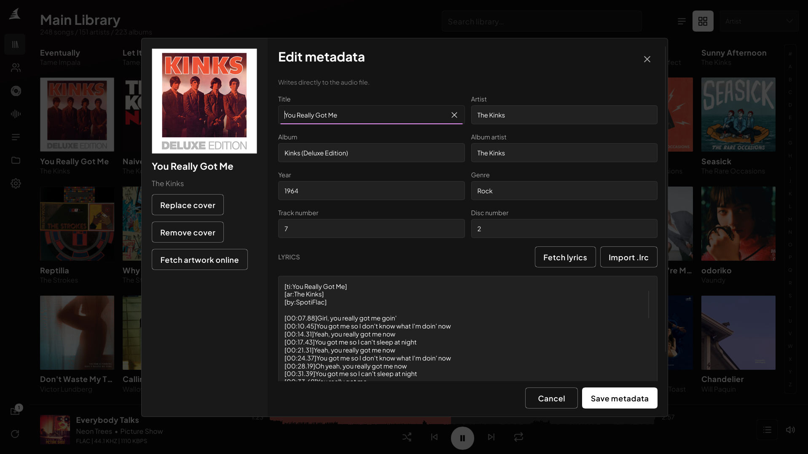Click Replace cover button
This screenshot has height=454, width=808.
188,205
